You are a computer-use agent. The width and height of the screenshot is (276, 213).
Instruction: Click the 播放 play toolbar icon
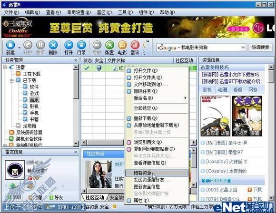click(x=97, y=48)
